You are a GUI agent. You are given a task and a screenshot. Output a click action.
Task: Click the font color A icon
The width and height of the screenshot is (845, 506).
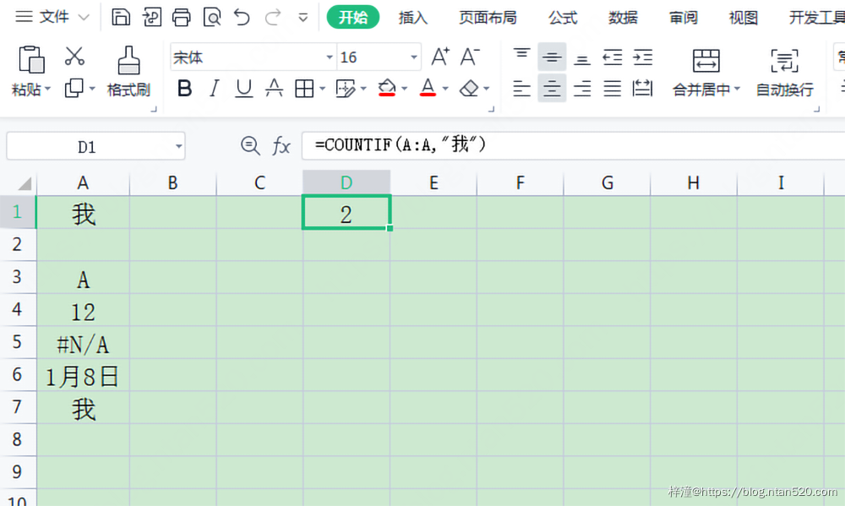pos(428,88)
